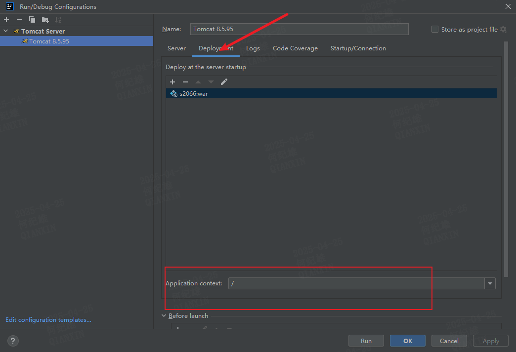Viewport: 516px width, 352px height.
Task: Click into the Application context field
Action: pyautogui.click(x=356, y=283)
